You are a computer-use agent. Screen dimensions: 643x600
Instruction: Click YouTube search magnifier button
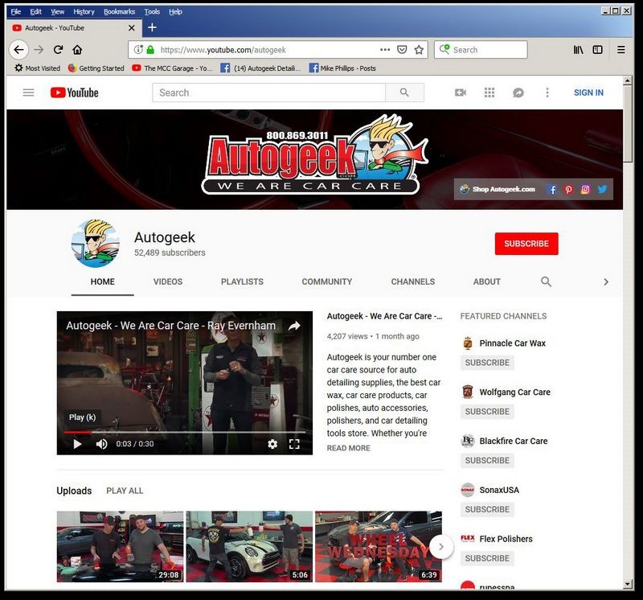404,92
